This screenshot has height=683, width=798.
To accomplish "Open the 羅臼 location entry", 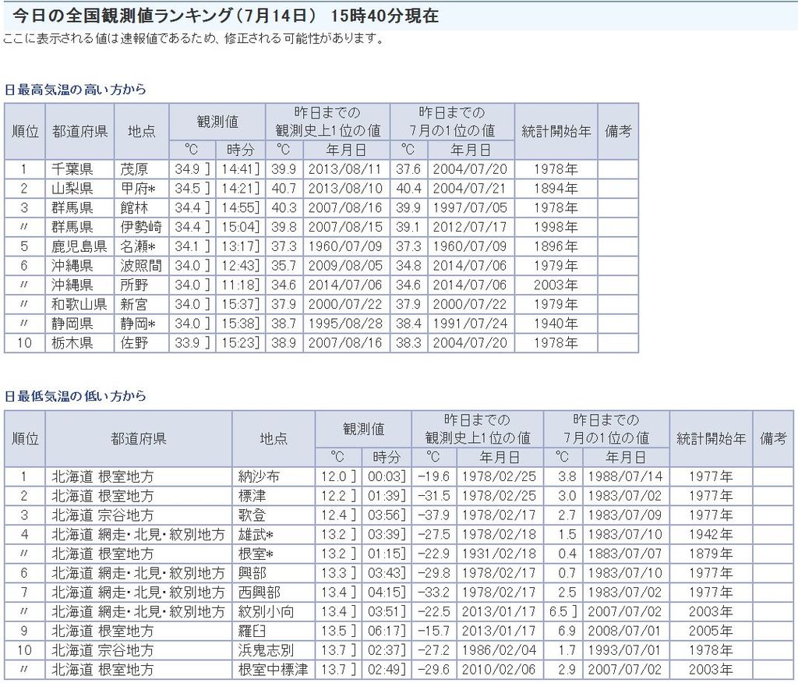I will 252,631.
